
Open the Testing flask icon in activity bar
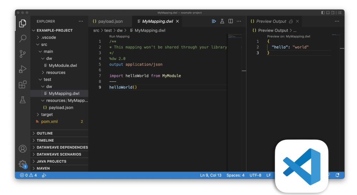click(22, 100)
